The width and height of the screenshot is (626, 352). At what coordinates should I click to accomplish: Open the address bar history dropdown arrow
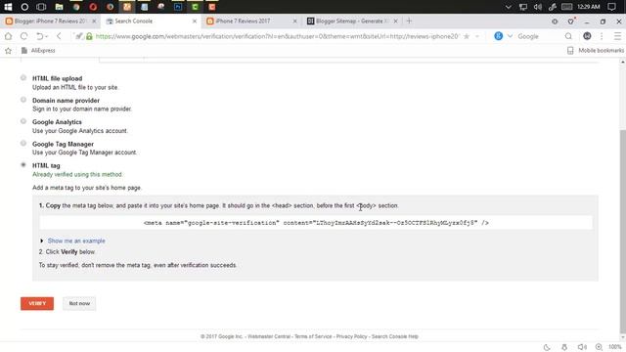pos(477,36)
